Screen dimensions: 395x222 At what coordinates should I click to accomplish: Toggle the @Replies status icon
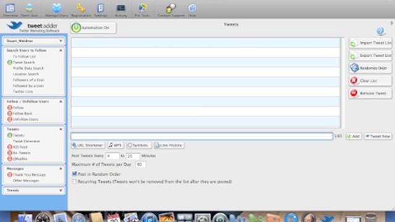click(x=10, y=158)
